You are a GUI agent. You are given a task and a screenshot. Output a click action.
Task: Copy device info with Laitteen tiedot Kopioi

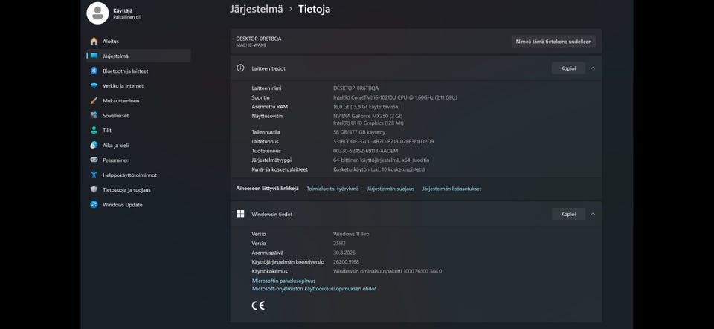coord(568,68)
